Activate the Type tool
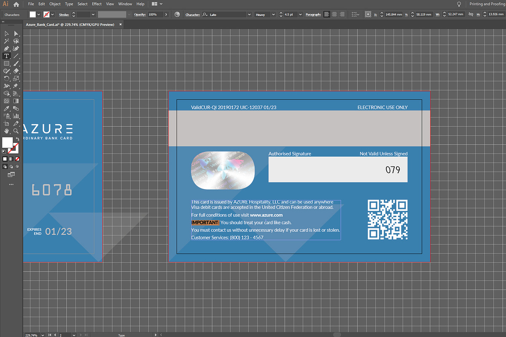506x337 pixels. (6, 56)
